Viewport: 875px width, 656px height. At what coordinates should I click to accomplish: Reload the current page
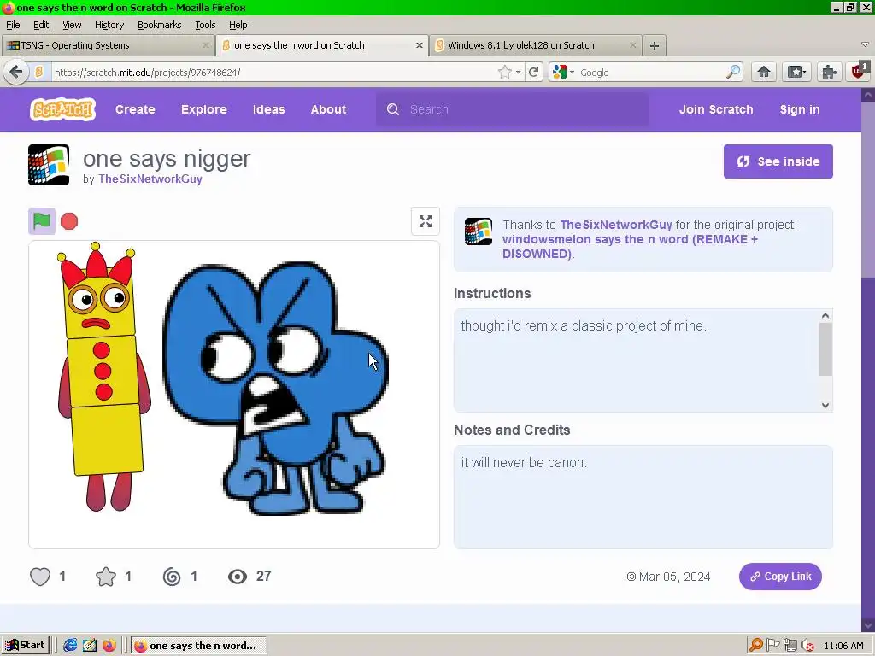[x=533, y=72]
